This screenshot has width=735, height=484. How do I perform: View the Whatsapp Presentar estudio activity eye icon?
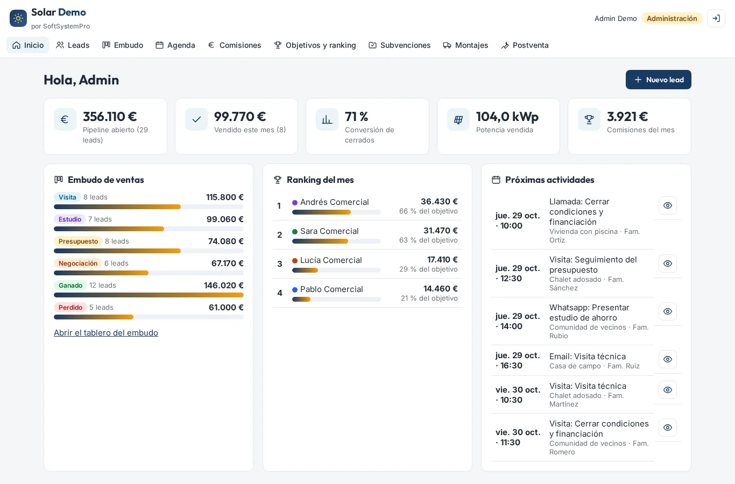(x=668, y=311)
